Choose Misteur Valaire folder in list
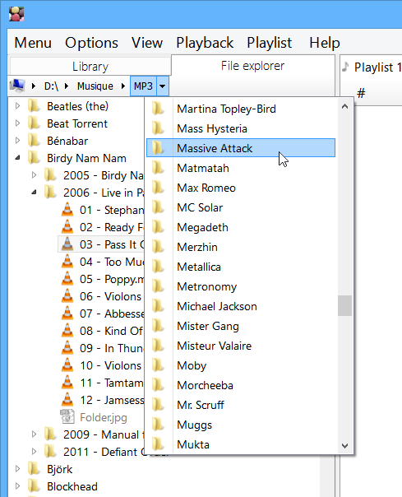The height and width of the screenshot is (497, 402). click(241, 346)
